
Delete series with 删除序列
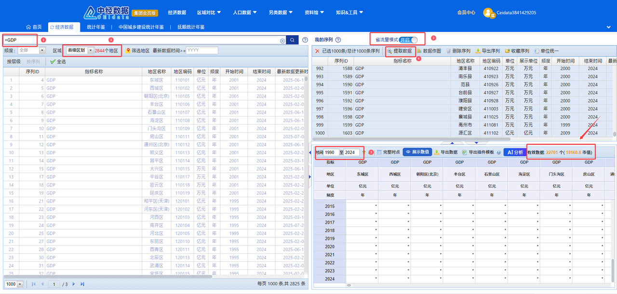tap(458, 51)
